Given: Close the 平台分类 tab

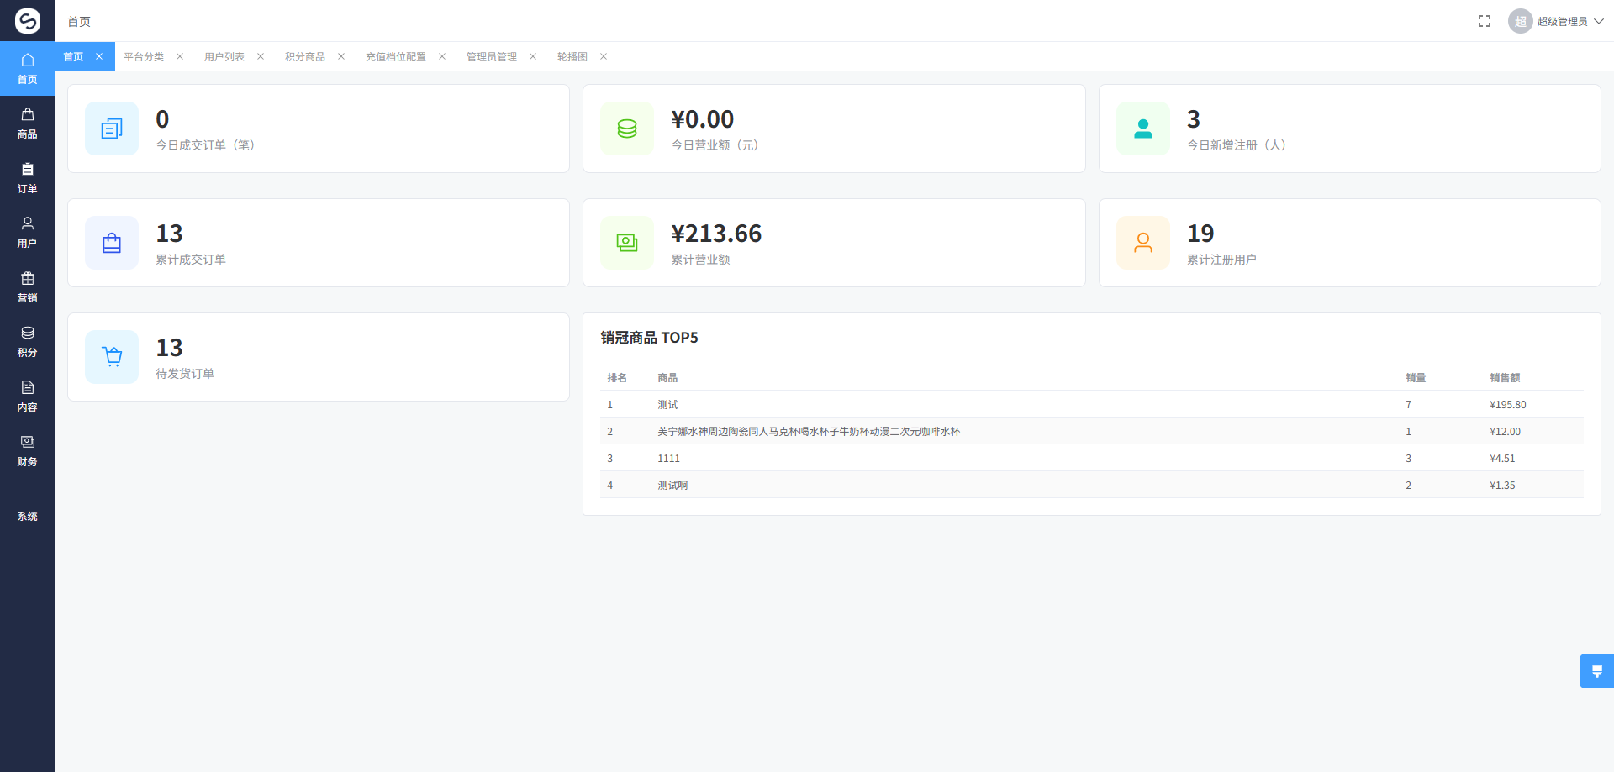Looking at the screenshot, I should [180, 56].
